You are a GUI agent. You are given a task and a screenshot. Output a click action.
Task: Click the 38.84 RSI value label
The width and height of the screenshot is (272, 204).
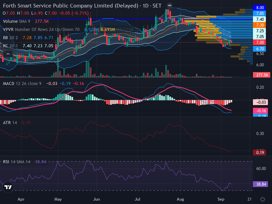(260, 184)
